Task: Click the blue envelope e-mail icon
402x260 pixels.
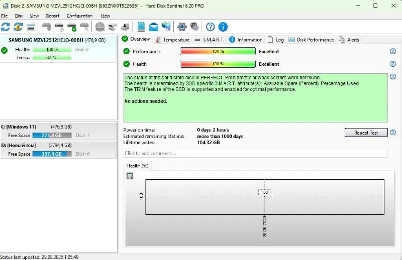Action: (154, 27)
